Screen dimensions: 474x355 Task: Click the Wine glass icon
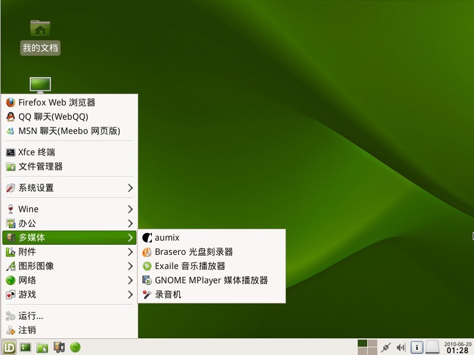tap(11, 209)
